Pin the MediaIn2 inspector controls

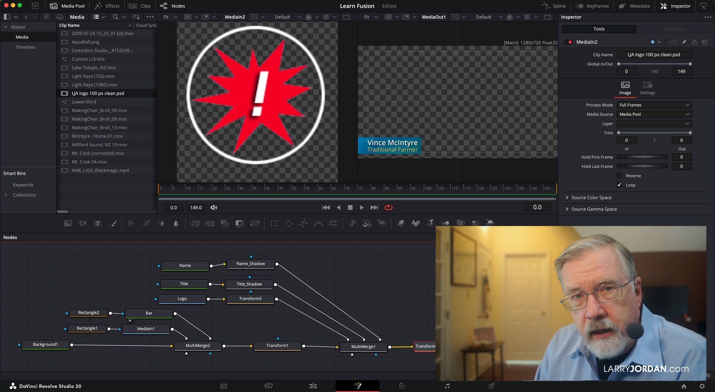coord(684,42)
